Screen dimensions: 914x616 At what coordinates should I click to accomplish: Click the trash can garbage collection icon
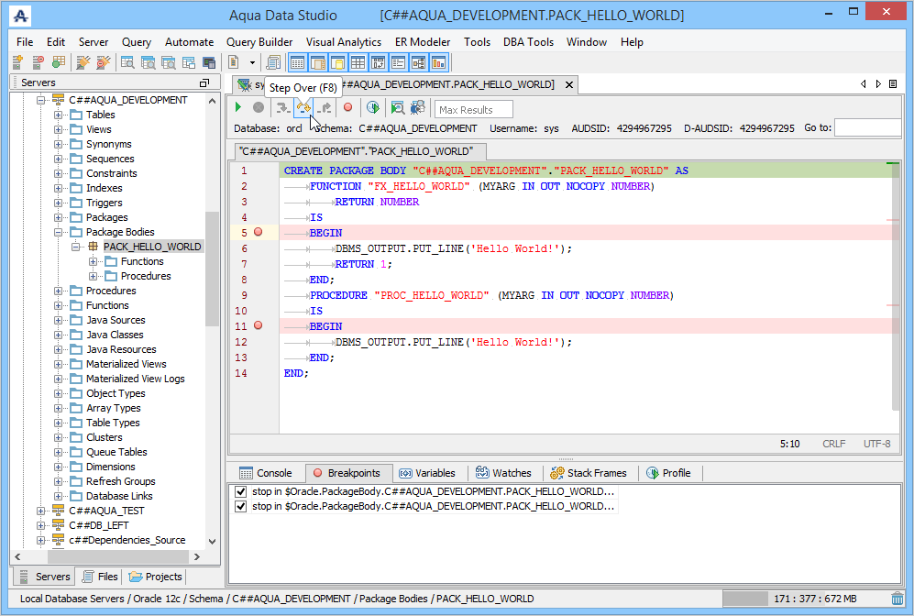(x=897, y=599)
